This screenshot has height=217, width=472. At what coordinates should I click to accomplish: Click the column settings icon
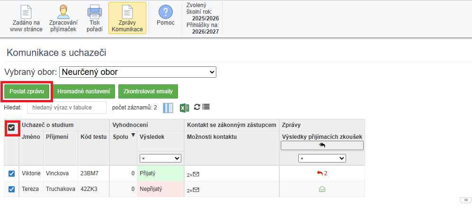(168, 108)
